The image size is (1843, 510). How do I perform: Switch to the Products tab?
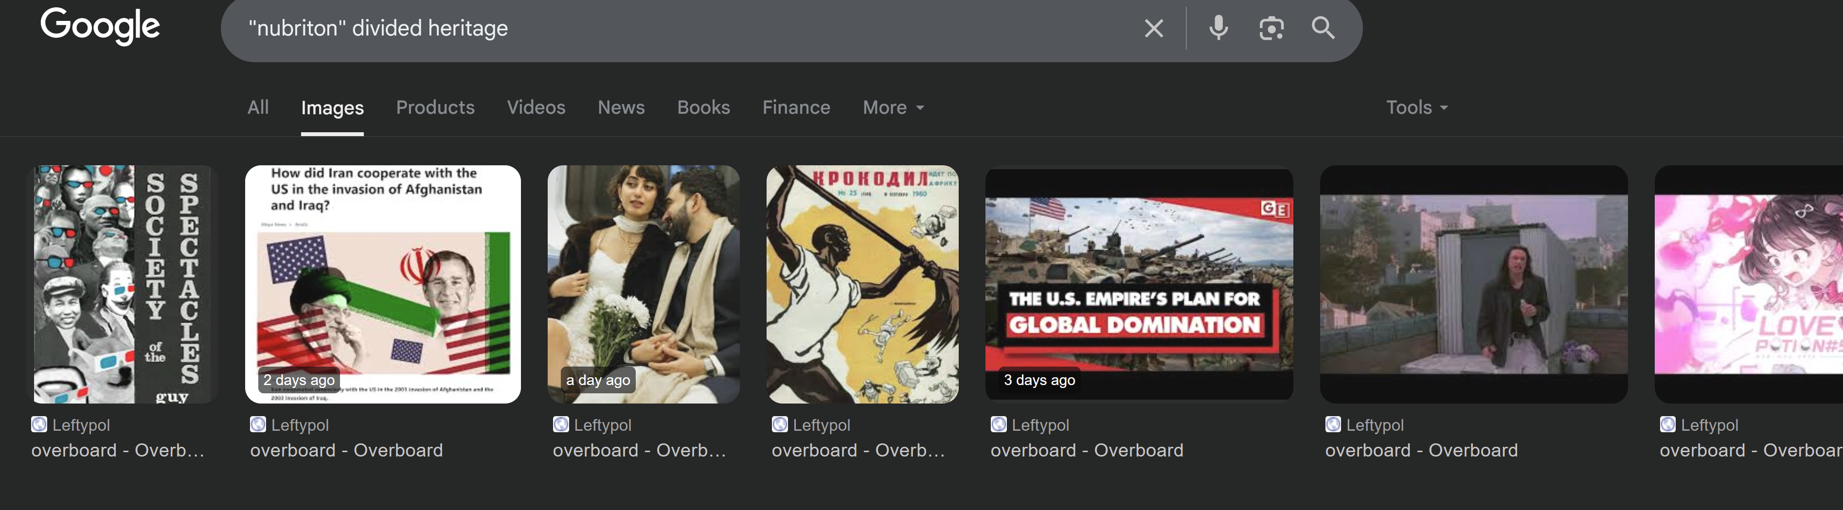(436, 107)
